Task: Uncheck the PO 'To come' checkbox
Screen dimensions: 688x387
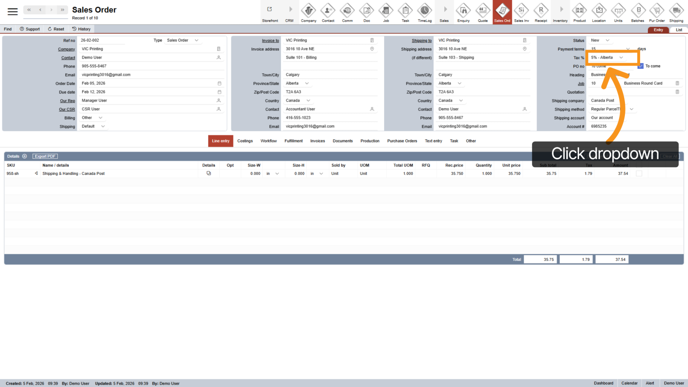Action: 641,66
